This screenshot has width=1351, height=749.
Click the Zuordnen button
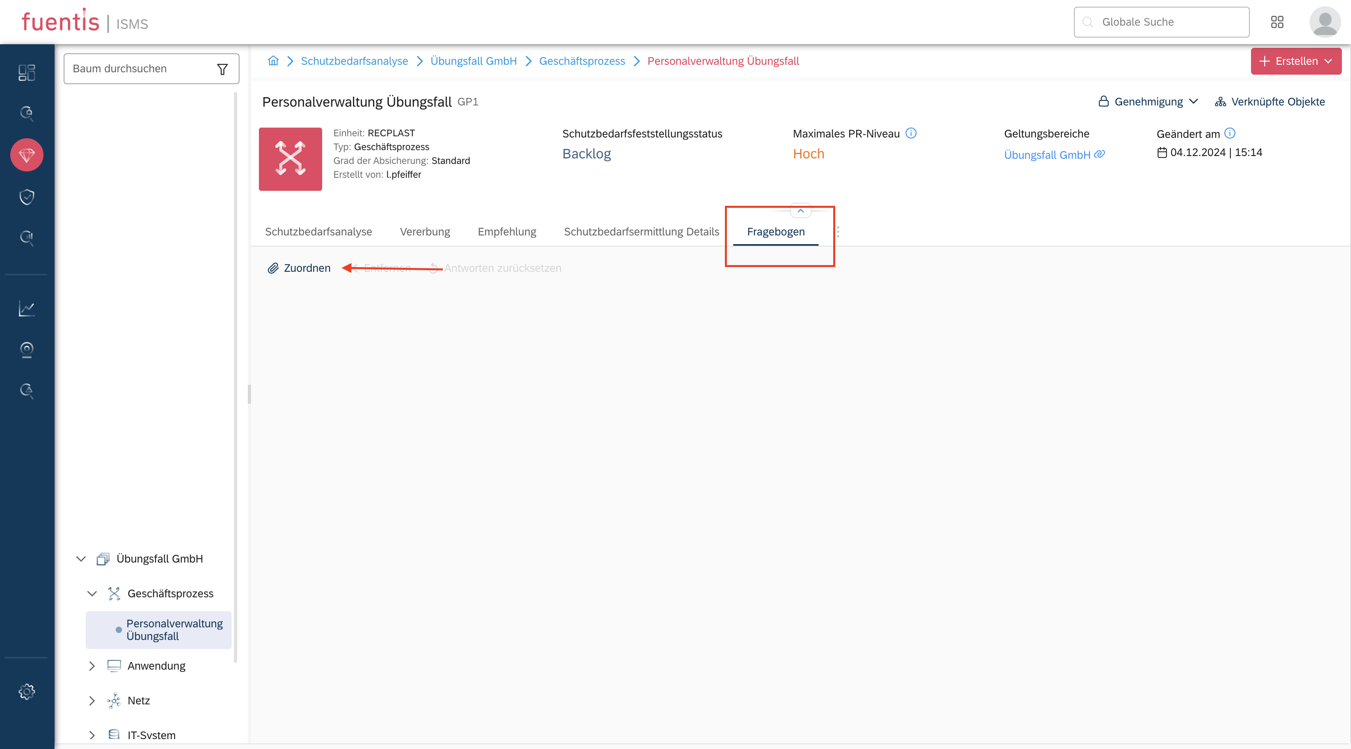[300, 268]
